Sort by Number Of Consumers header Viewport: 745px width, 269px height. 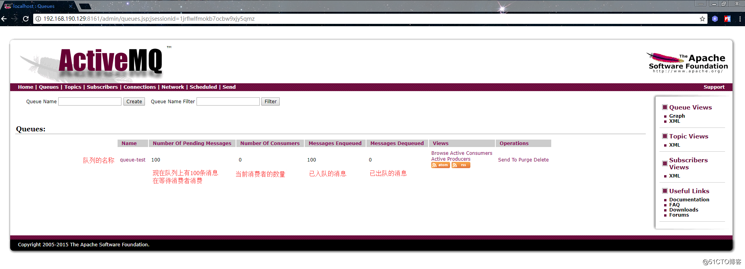pos(270,143)
